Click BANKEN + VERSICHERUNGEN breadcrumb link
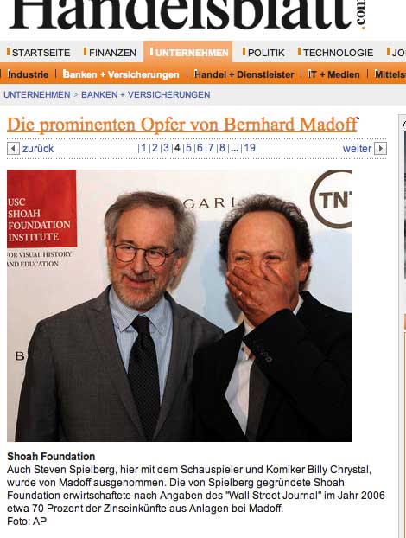Screen dimensions: 406x538 (x=146, y=94)
